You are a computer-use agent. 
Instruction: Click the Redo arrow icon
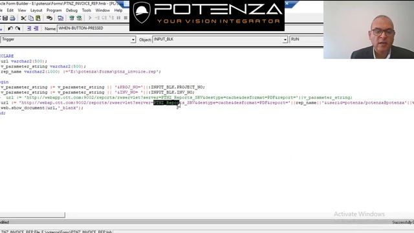[x=17, y=28]
